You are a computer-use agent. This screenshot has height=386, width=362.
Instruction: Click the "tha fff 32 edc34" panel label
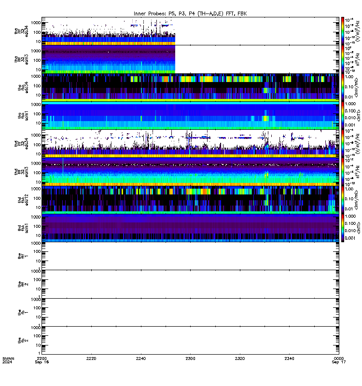tap(21, 31)
